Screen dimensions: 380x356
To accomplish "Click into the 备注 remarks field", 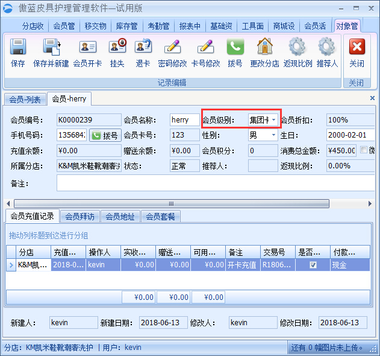I will [x=211, y=183].
